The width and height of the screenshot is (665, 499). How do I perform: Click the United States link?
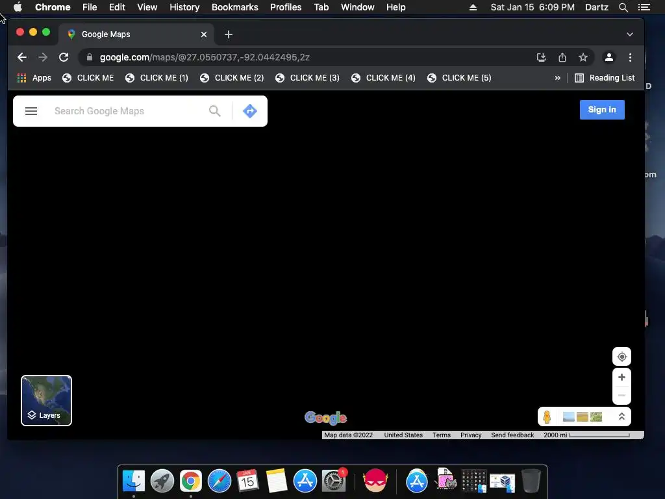(x=403, y=435)
